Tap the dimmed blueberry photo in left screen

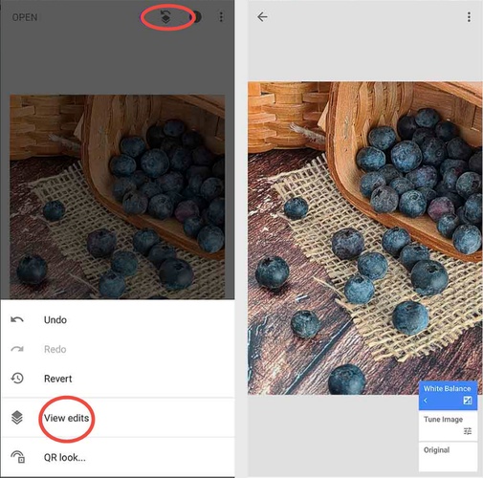coord(118,197)
